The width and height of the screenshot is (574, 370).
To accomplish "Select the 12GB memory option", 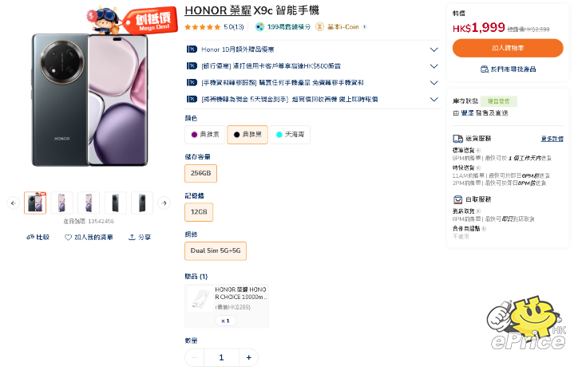I will point(198,212).
